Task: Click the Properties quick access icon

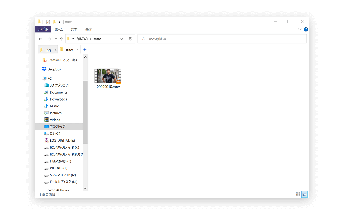Action: pyautogui.click(x=48, y=22)
